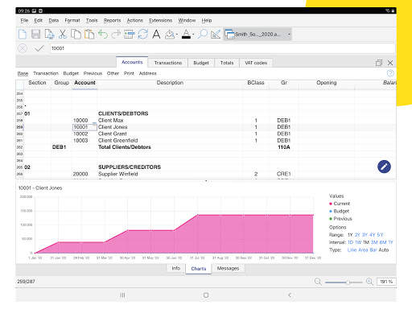Image resolution: width=412 pixels, height=309 pixels.
Task: Switch the chart type to Bar
Action: coord(373,249)
